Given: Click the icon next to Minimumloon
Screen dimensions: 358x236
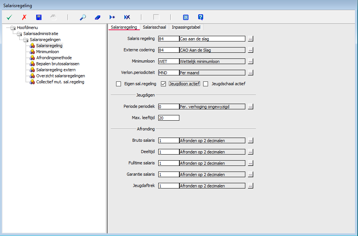Looking at the screenshot, I should click(32, 52).
